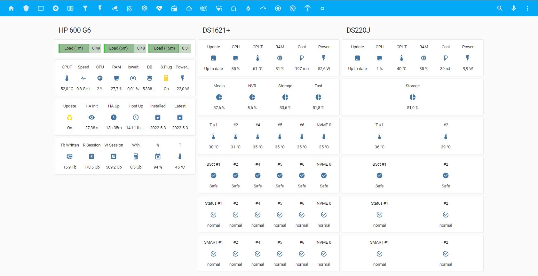
Task: Switch to the lightning bolt energy tab
Action: click(100, 8)
